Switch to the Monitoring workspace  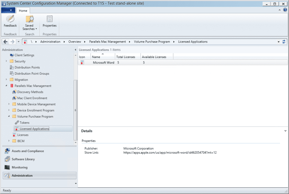19,168
